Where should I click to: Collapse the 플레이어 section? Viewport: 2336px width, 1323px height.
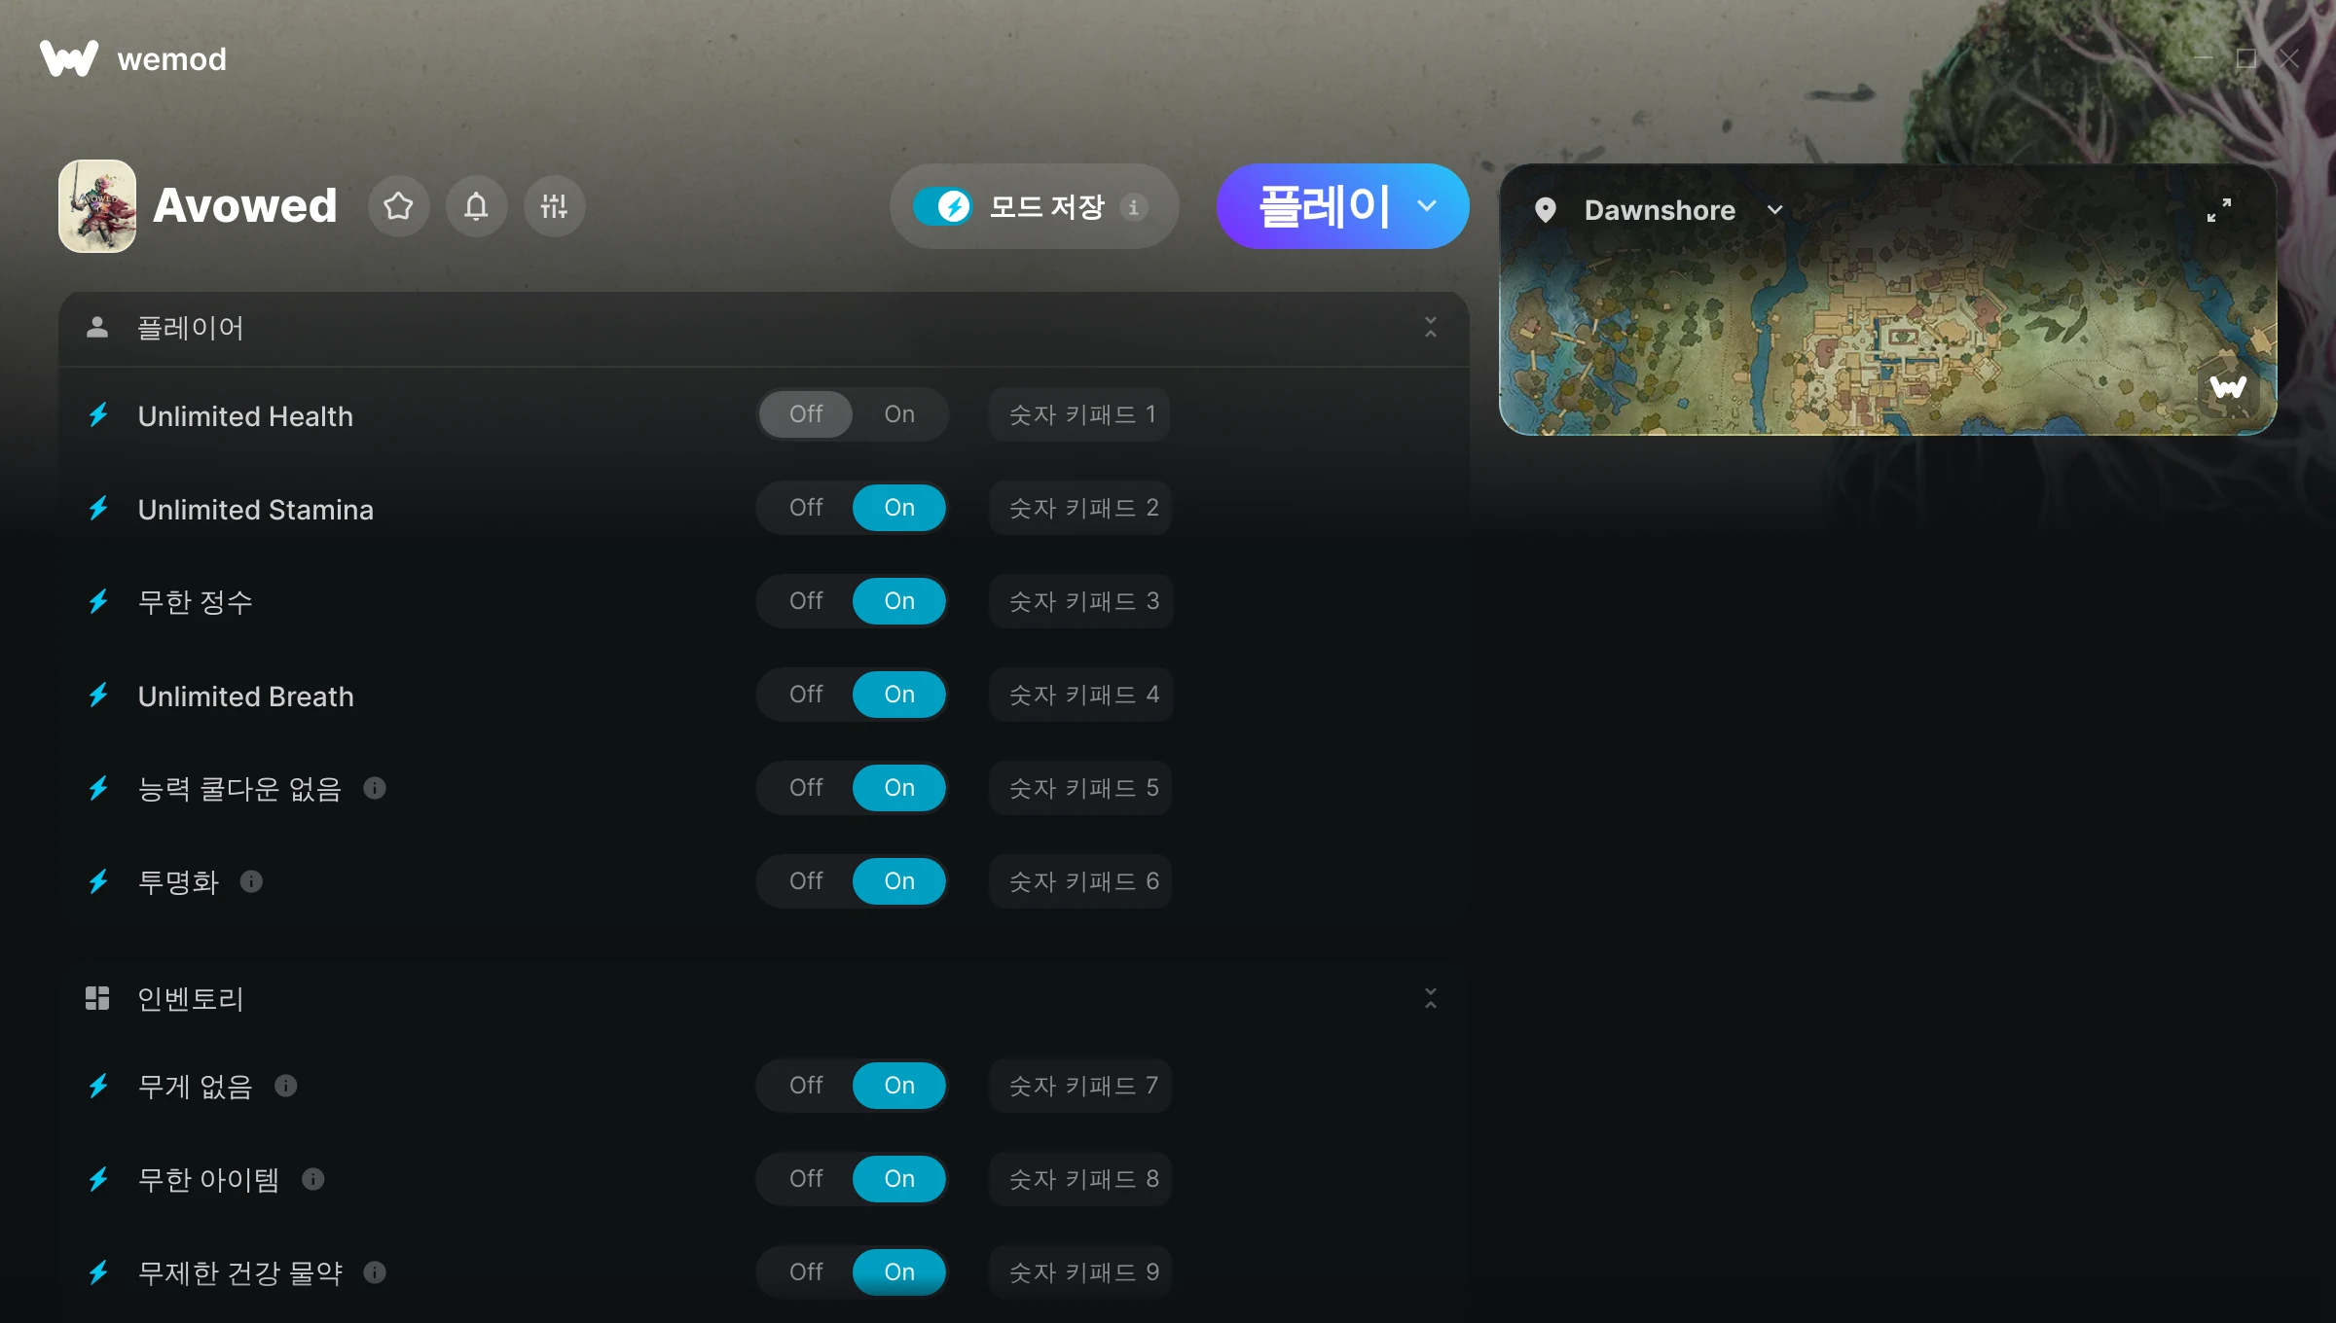pos(1430,327)
